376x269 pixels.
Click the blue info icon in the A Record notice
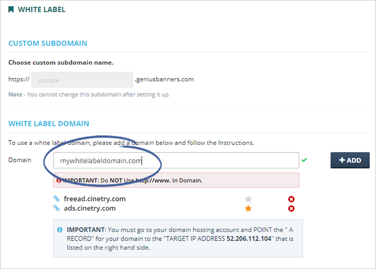pyautogui.click(x=59, y=229)
